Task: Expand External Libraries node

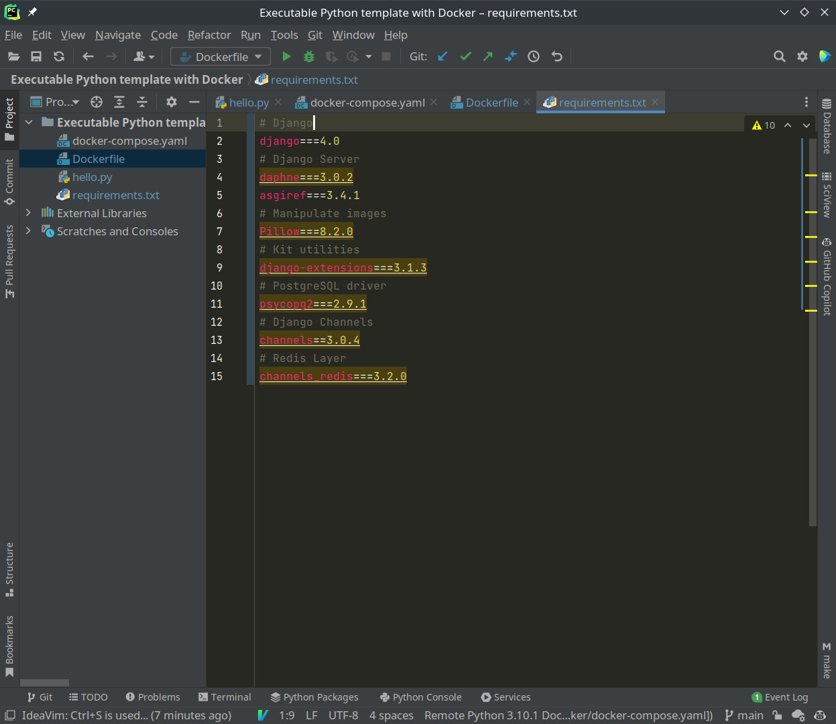Action: 29,213
